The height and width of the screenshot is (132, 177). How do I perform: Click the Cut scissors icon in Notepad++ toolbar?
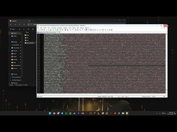pyautogui.click(x=53, y=30)
